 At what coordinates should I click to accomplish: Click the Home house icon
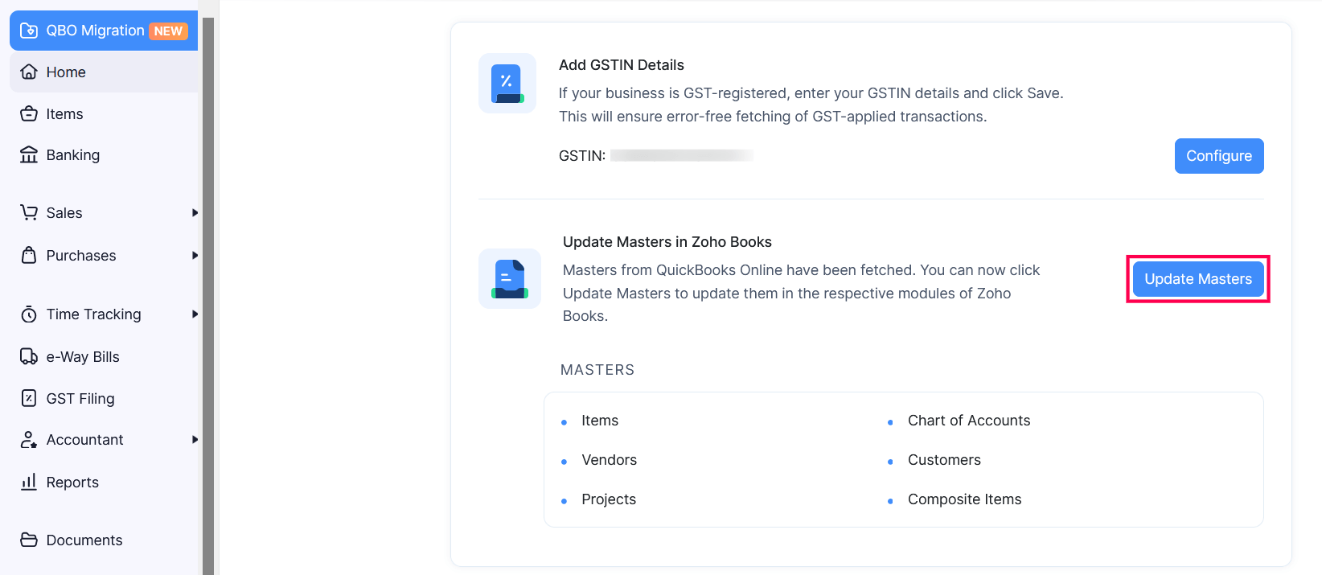29,72
